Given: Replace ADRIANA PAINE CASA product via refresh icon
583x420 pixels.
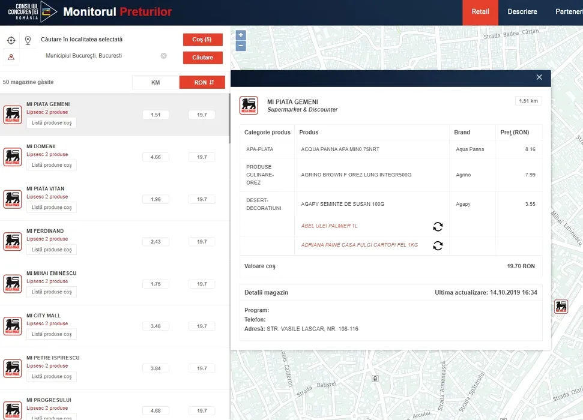Looking at the screenshot, I should point(438,245).
